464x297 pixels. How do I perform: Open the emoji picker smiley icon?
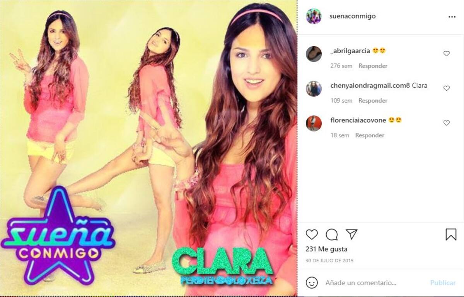pos(312,283)
